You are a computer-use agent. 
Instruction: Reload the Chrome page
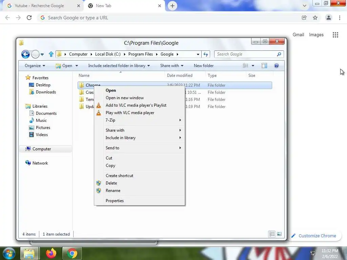coord(29,18)
